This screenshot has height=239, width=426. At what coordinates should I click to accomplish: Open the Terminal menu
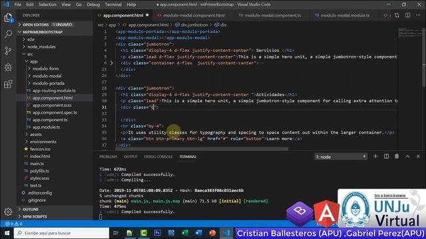click(113, 5)
